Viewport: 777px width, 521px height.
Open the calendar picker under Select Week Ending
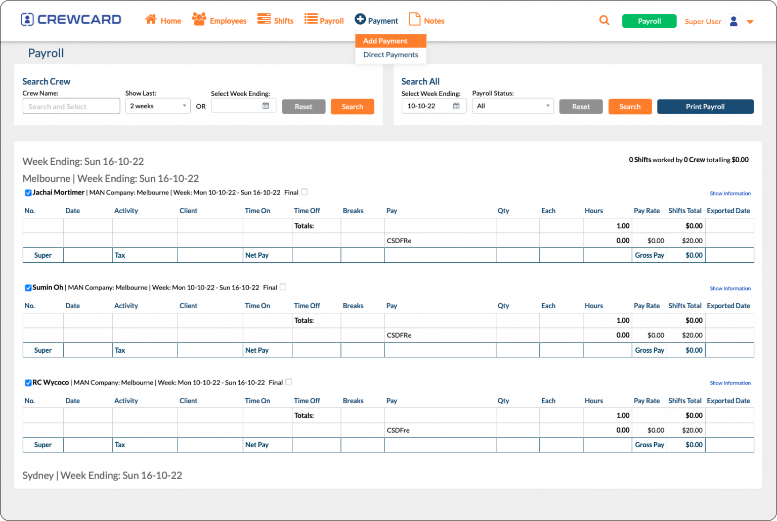[265, 106]
